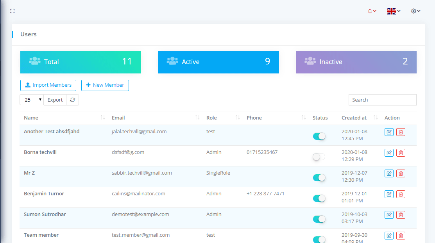The height and width of the screenshot is (243, 435).
Task: Disable status for Another Test ahsdfjahd
Action: coord(319,136)
